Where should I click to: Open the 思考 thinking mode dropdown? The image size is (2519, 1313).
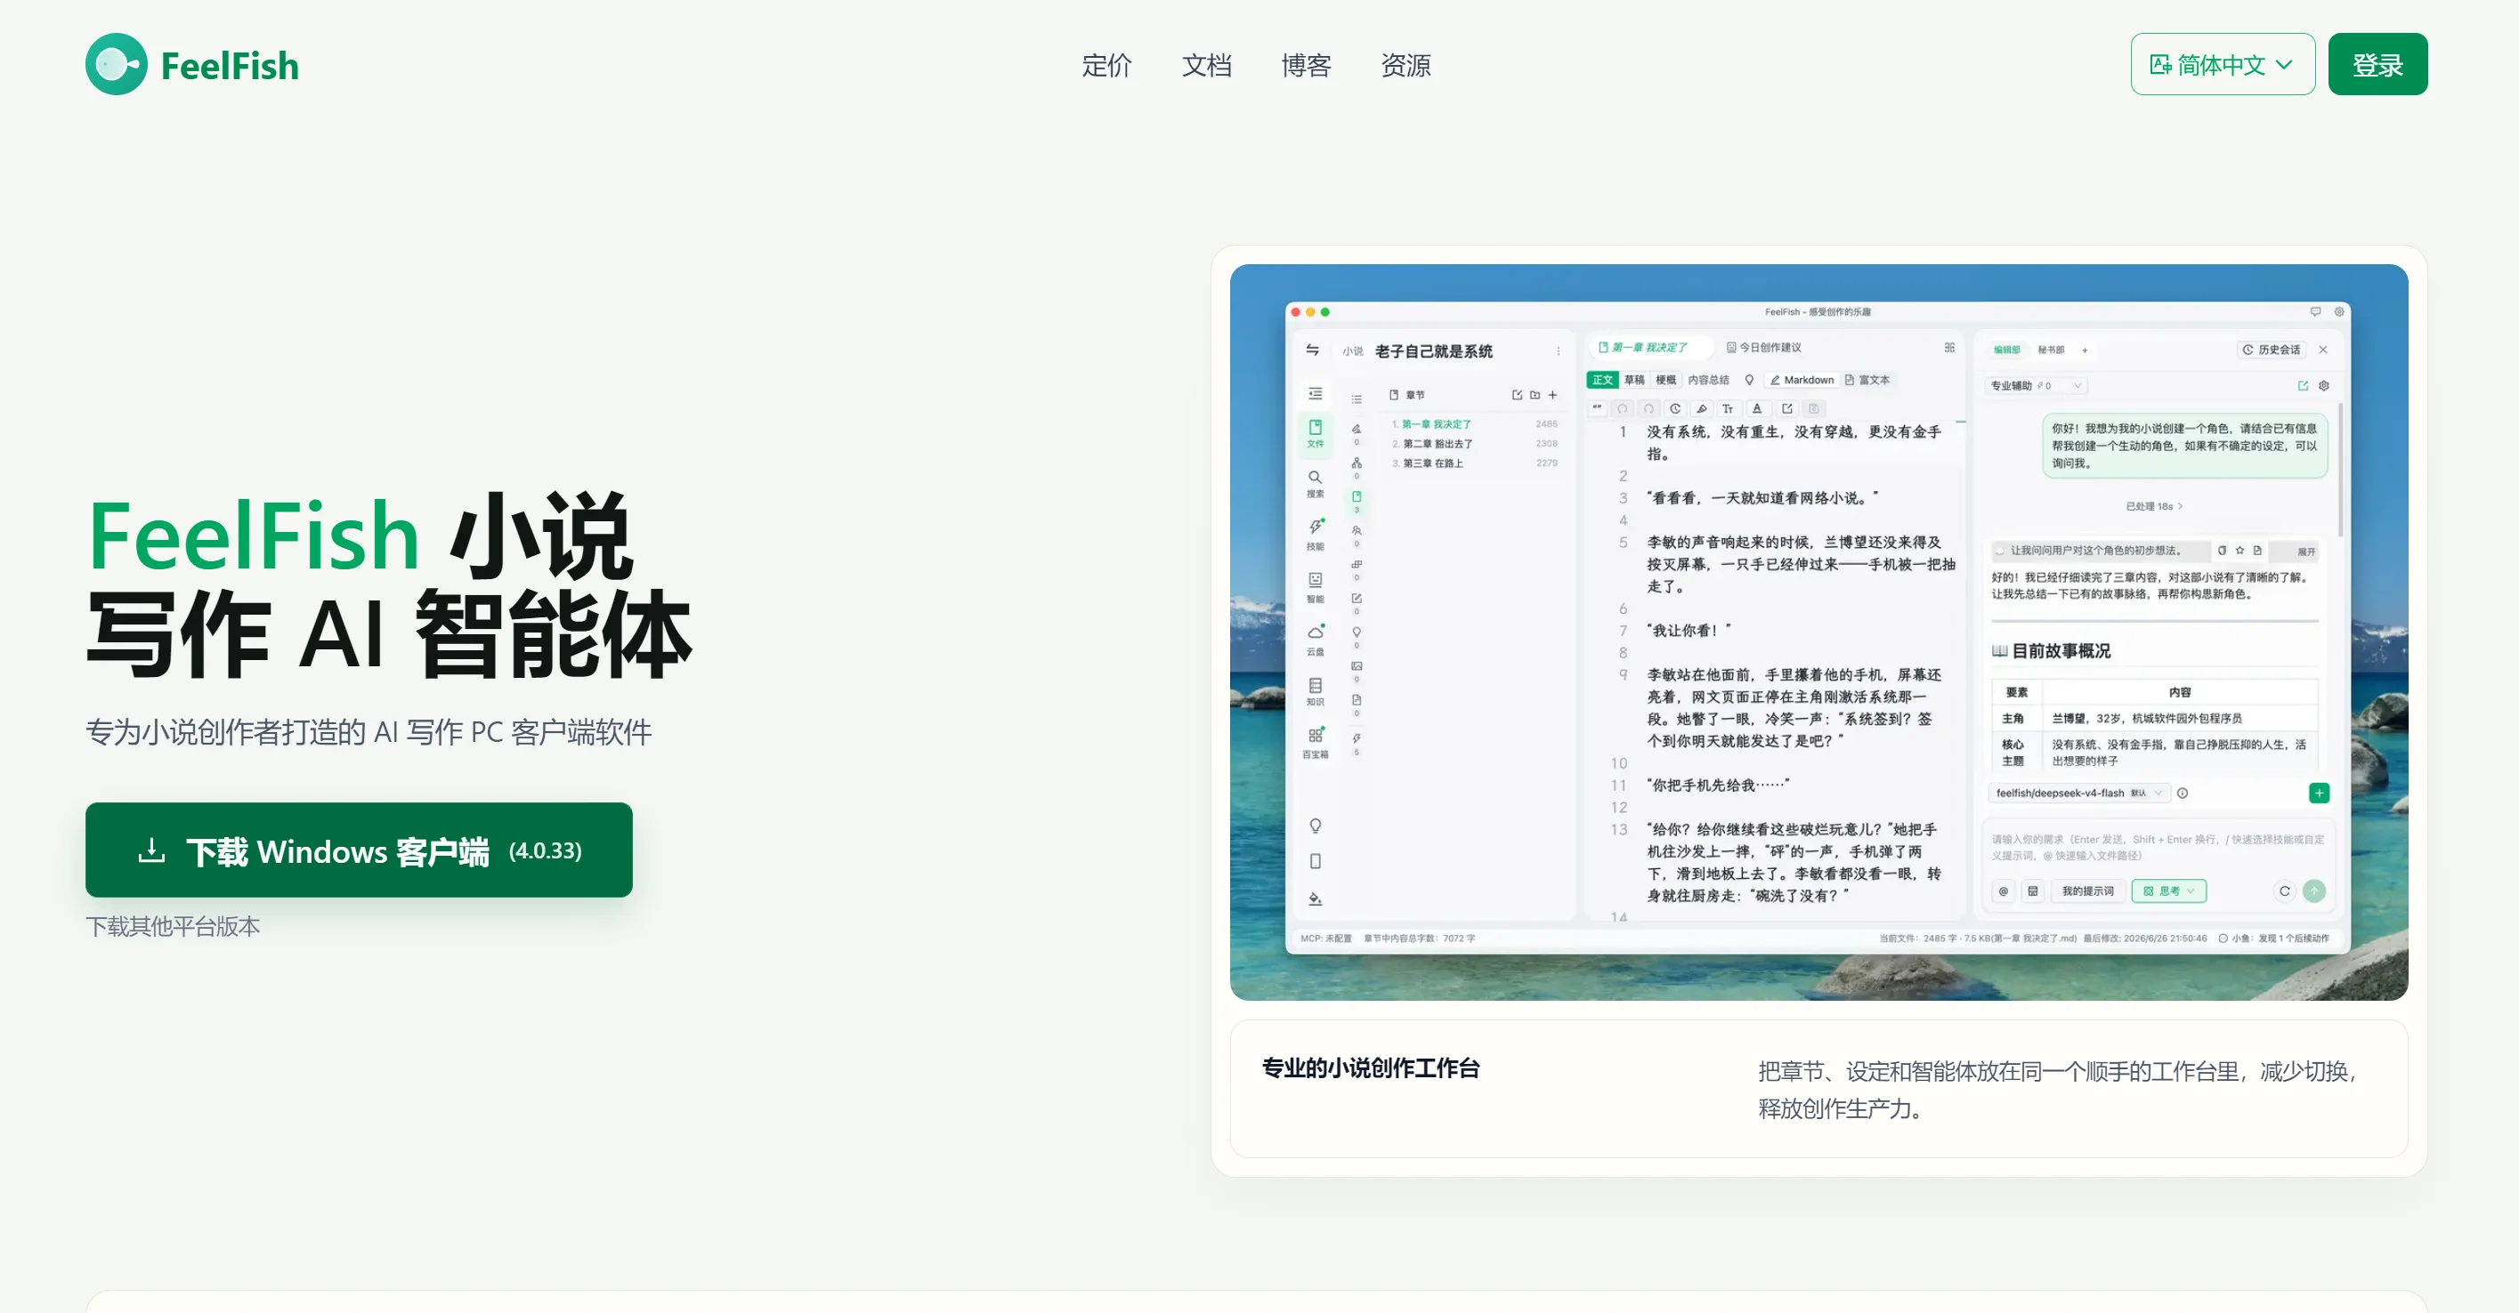(2169, 891)
